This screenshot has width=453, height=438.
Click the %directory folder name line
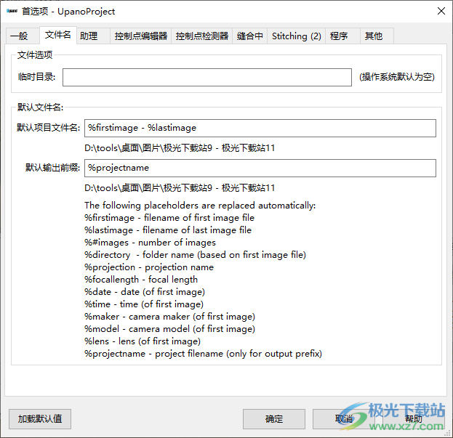195,255
